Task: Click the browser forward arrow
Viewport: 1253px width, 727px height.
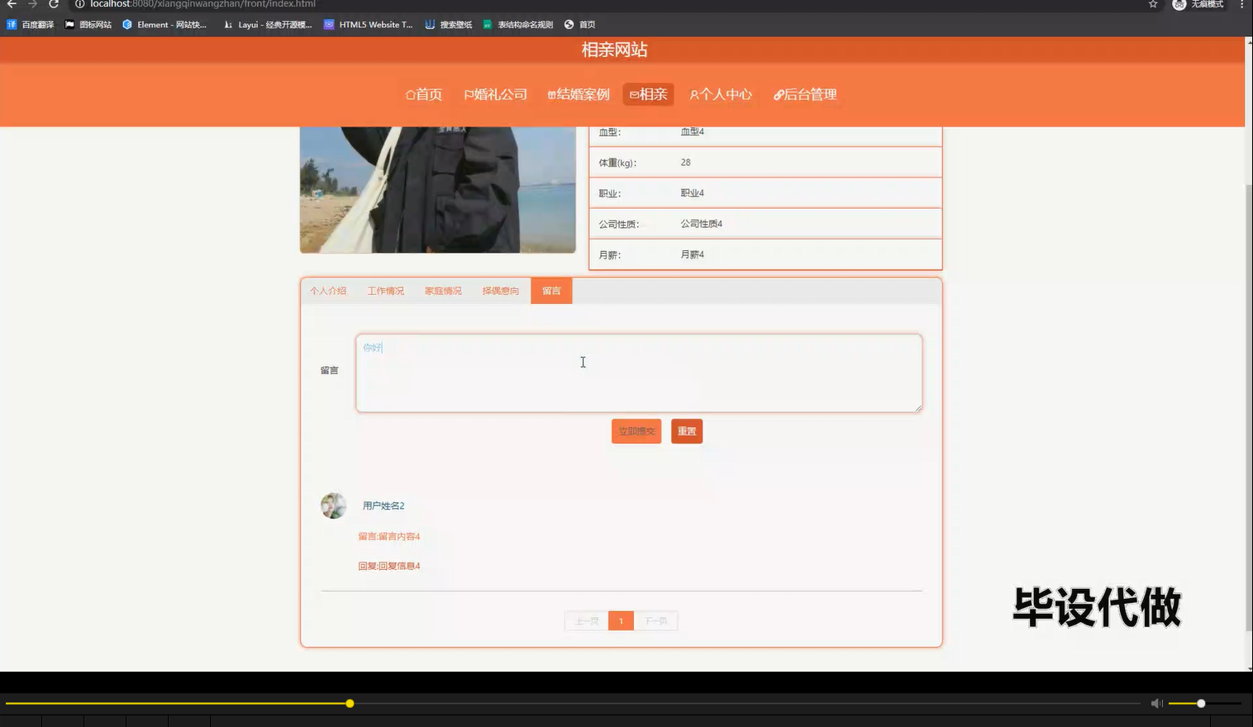Action: 32,4
